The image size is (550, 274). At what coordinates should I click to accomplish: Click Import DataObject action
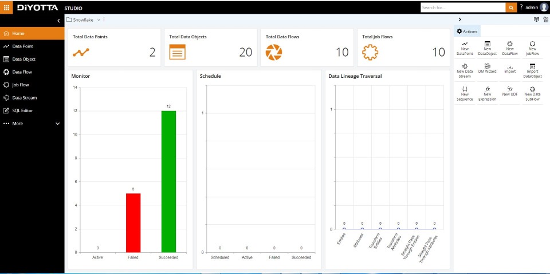532,71
